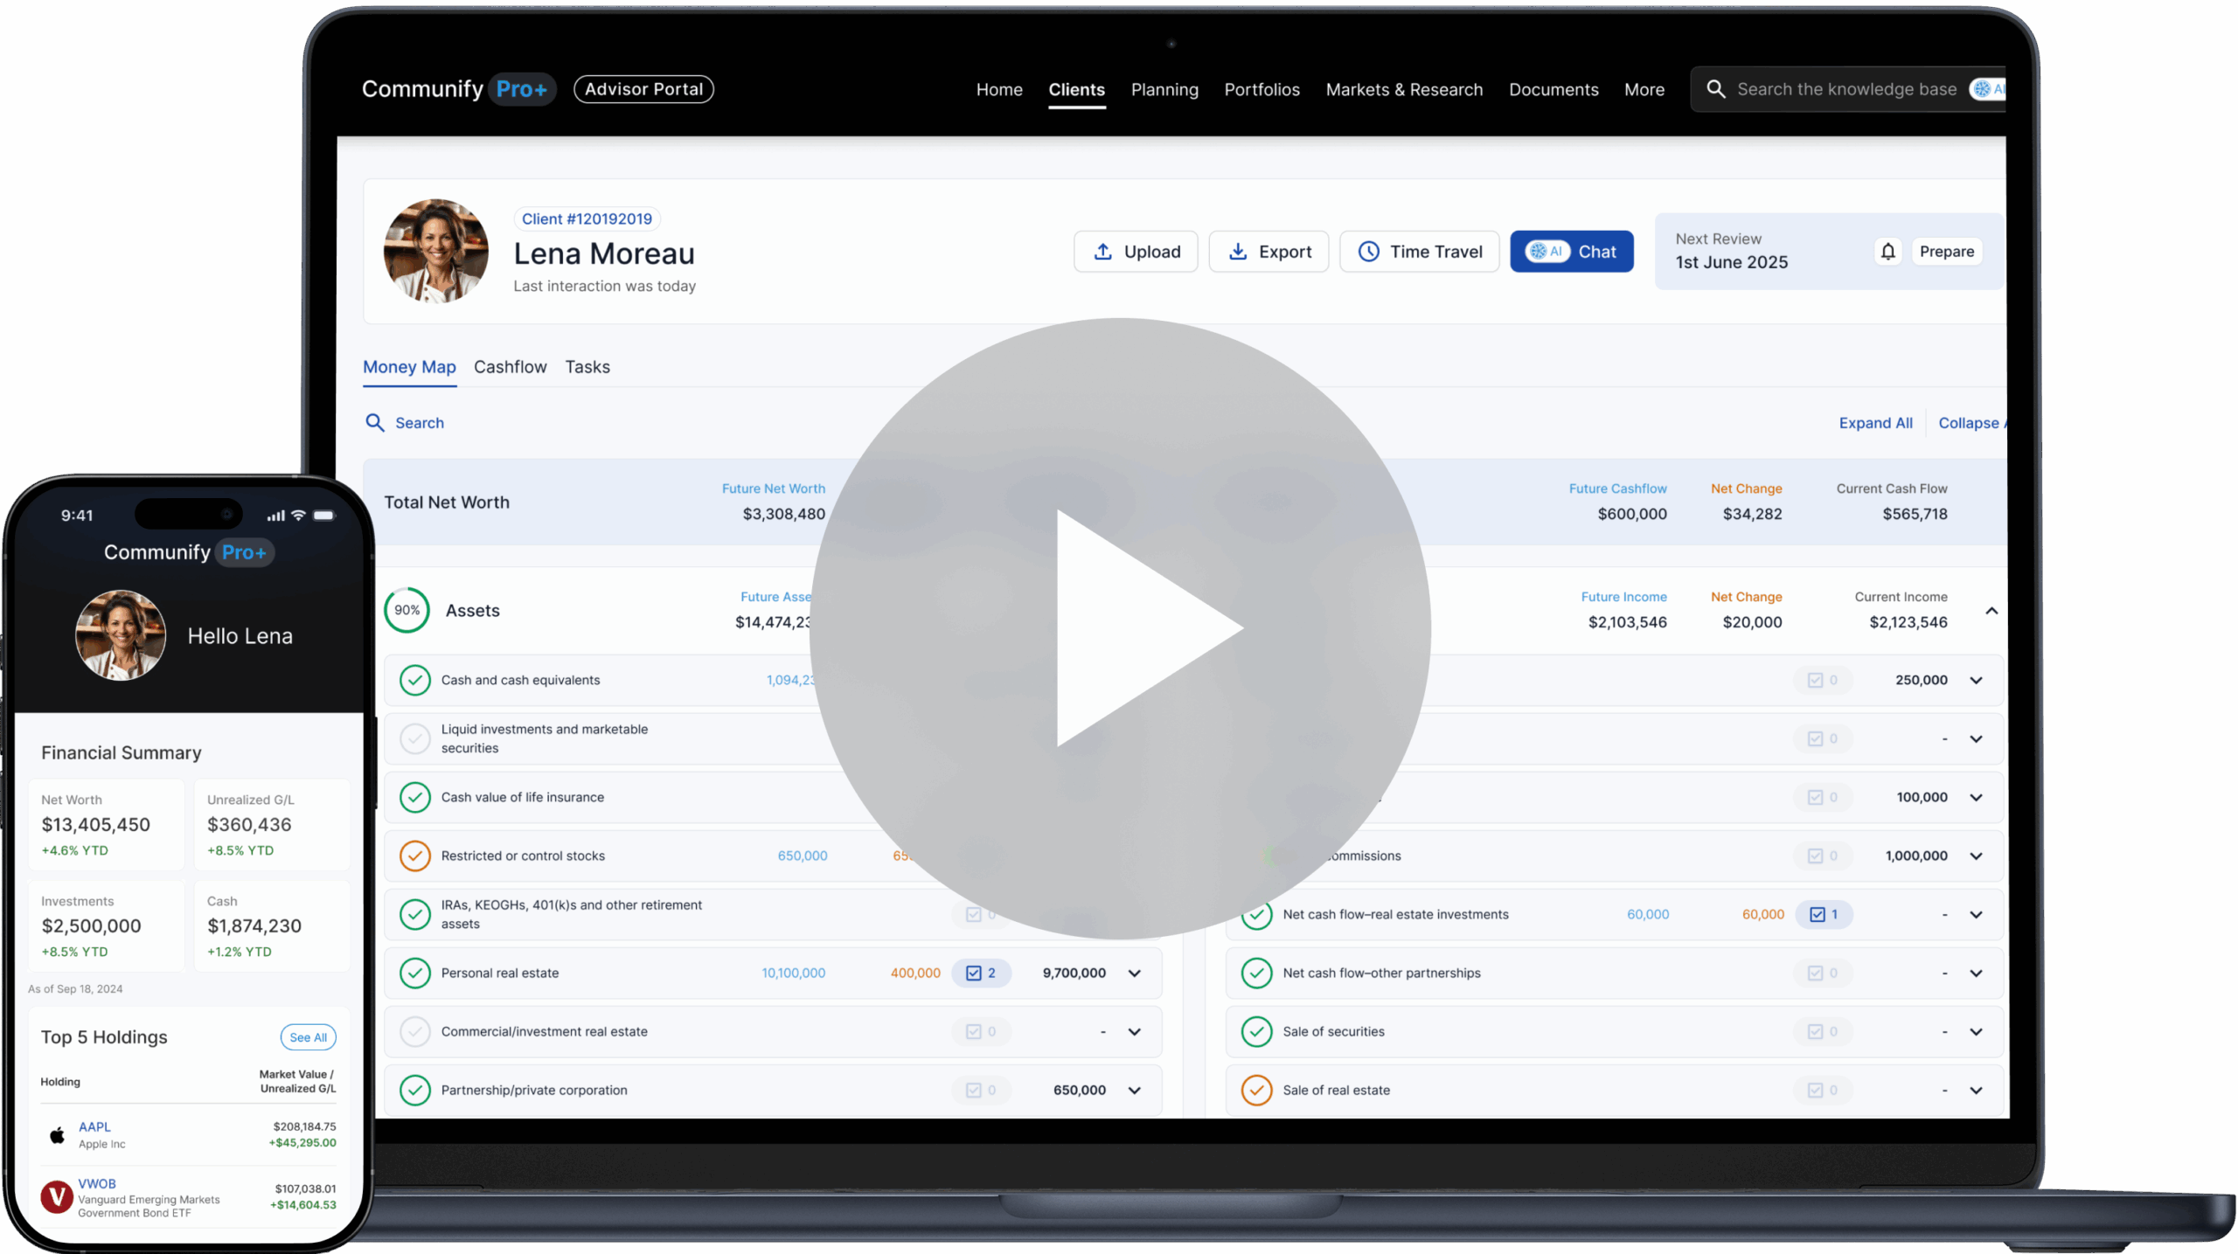Open the Portfolios menu item

(1261, 89)
